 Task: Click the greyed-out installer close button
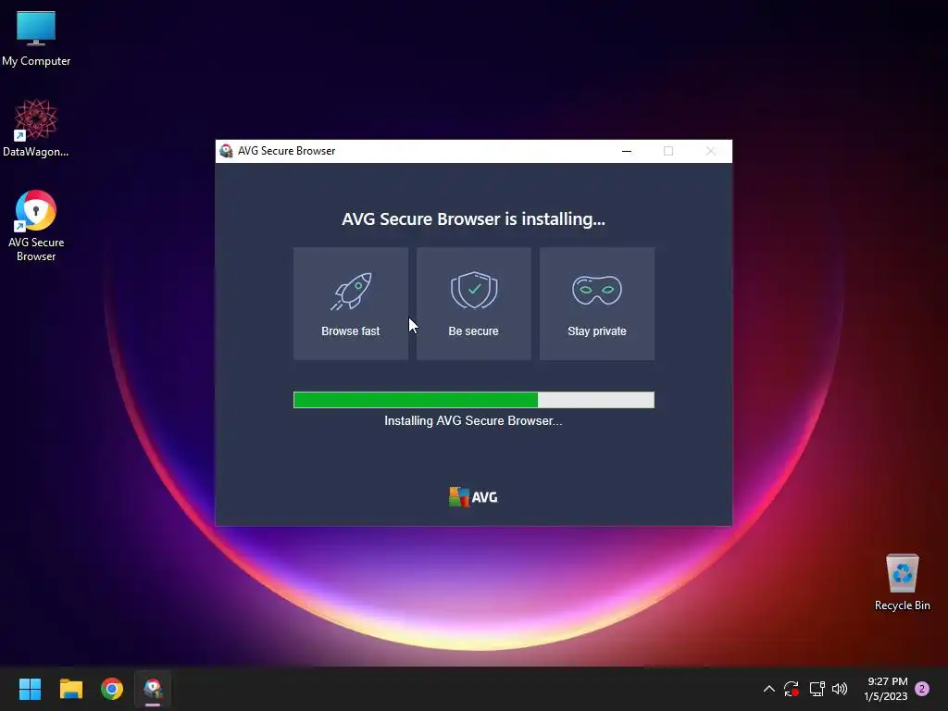pos(711,151)
